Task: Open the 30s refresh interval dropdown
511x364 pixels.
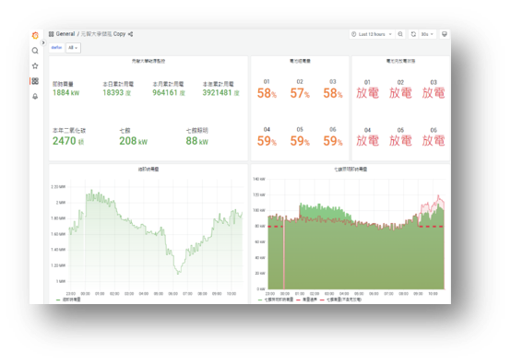Action: [x=427, y=34]
